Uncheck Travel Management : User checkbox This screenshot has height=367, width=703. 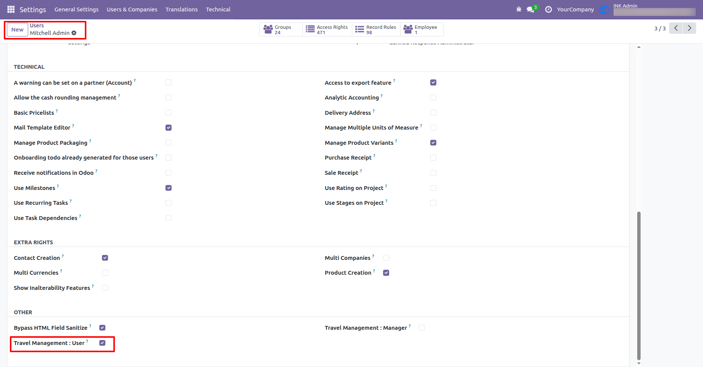tap(102, 343)
